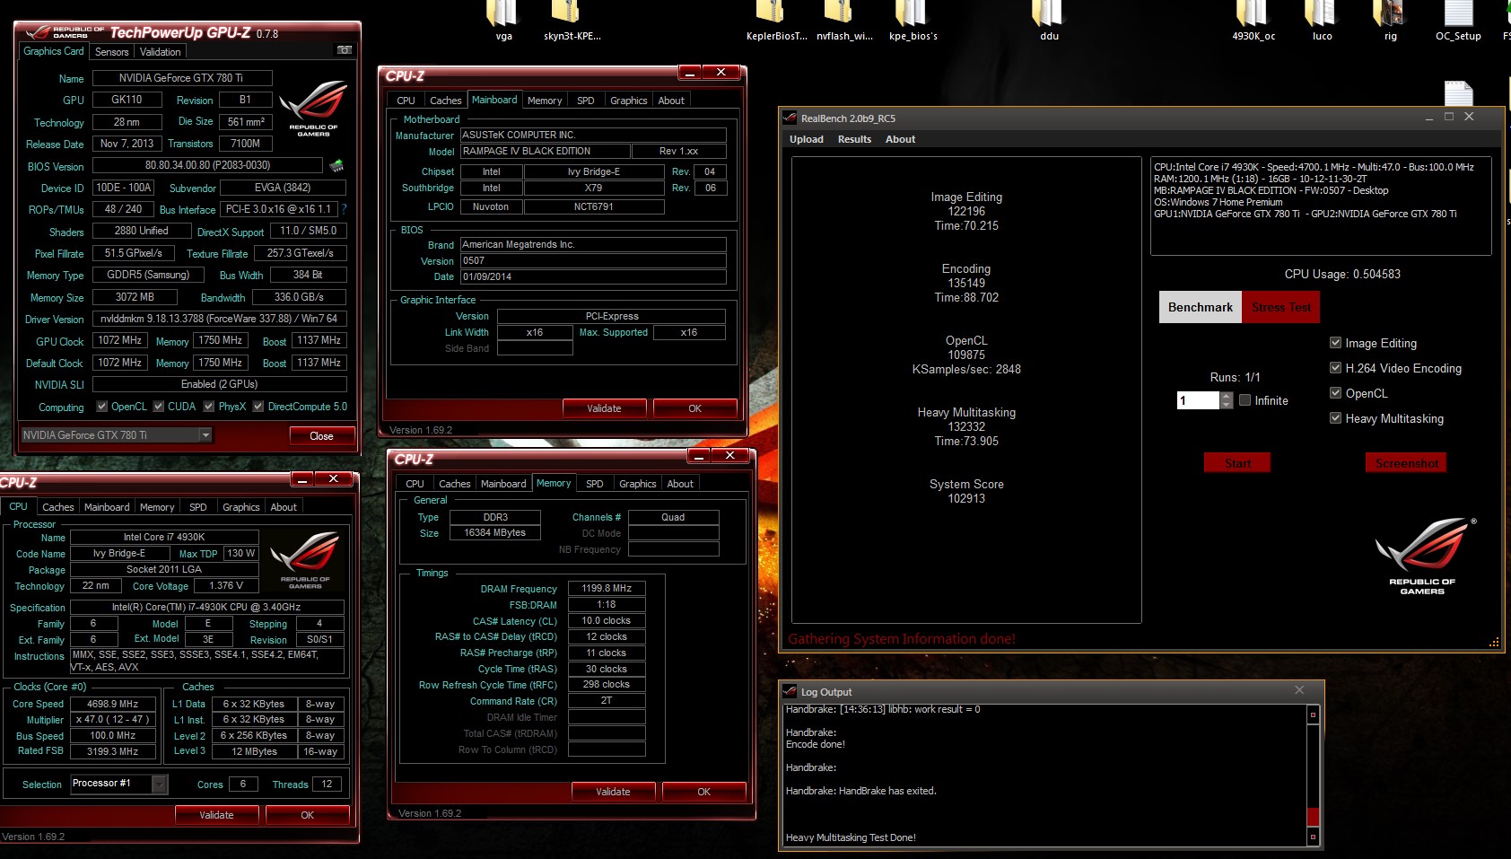Uncheck Image Editing in RealBench
1511x859 pixels.
1335,343
